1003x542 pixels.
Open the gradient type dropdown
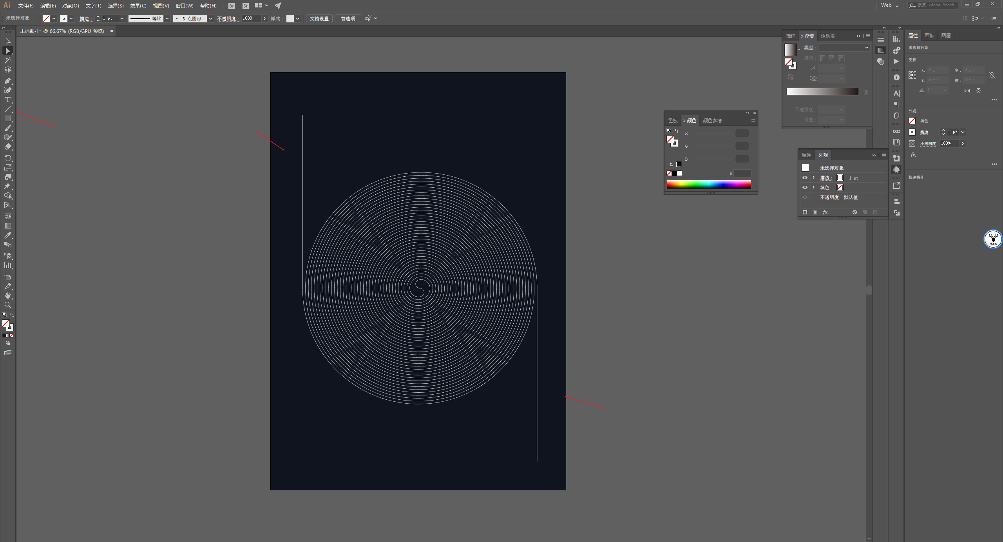coord(844,47)
